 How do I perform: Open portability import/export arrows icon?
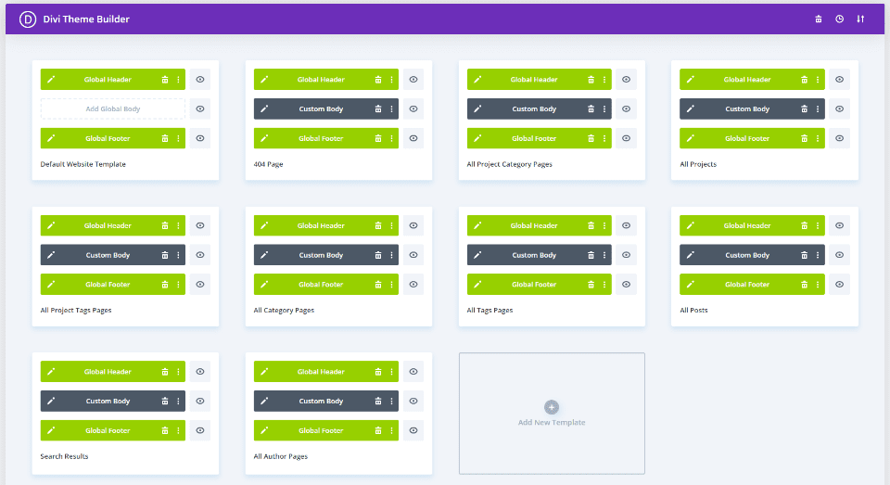pyautogui.click(x=860, y=19)
